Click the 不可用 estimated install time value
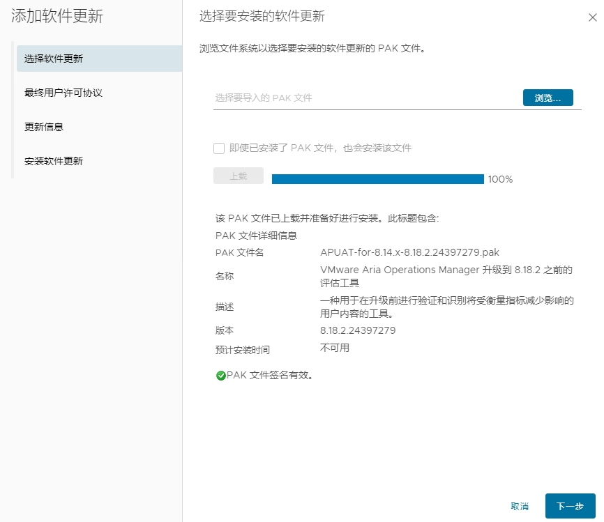The width and height of the screenshot is (604, 522). [335, 348]
